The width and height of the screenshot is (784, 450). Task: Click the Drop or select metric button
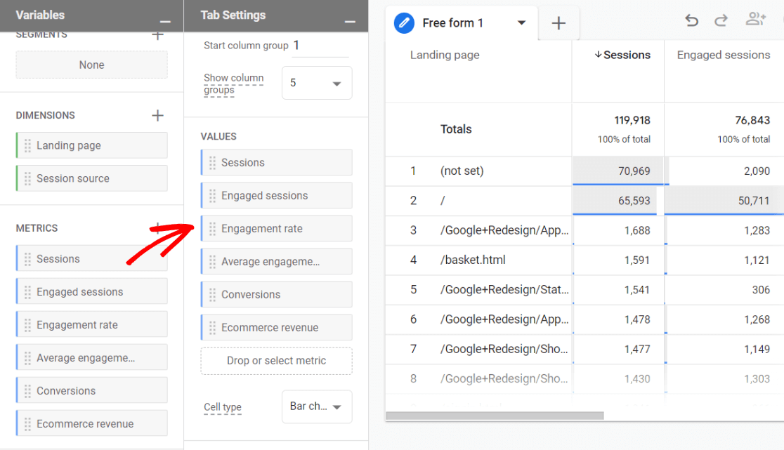[276, 360]
